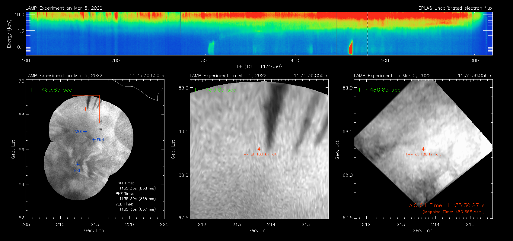
Task: Click the 'VEE Time:' label
Action: (125, 204)
